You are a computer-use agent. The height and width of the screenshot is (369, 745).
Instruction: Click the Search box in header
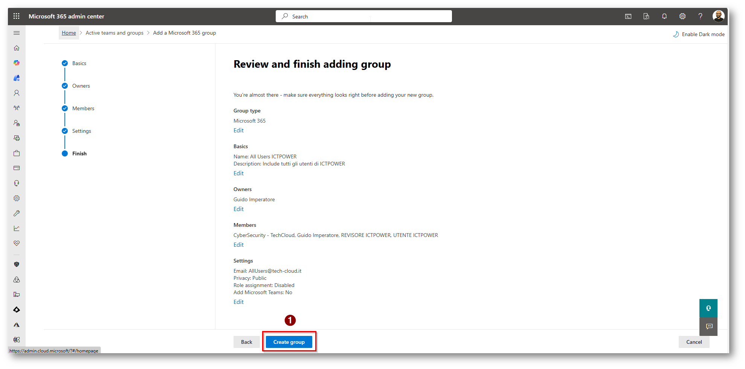tap(364, 16)
